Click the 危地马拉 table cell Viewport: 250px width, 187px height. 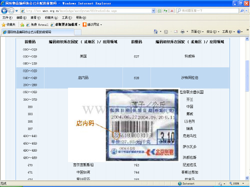coord(189,136)
